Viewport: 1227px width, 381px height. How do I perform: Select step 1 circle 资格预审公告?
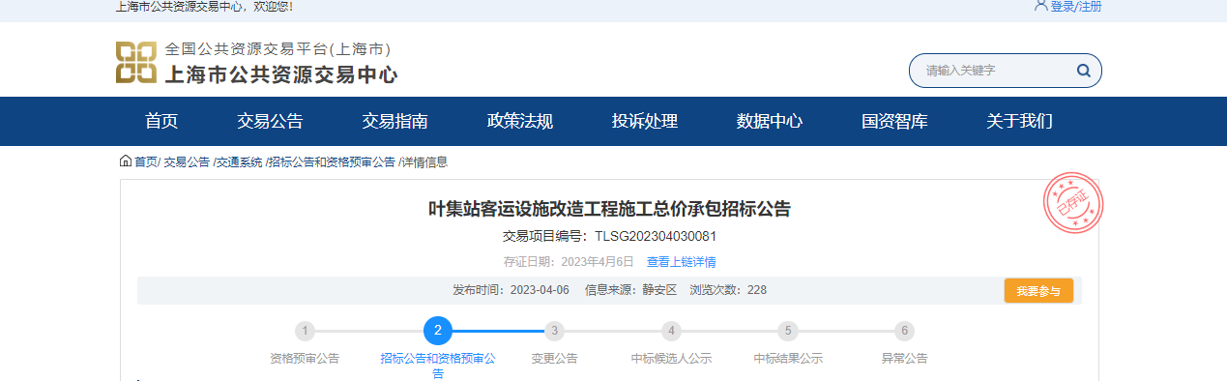tap(305, 331)
